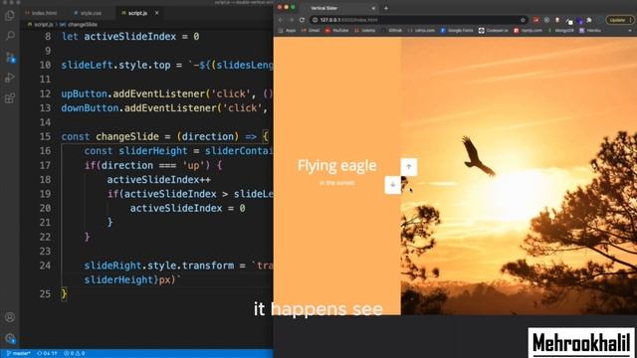This screenshot has width=637, height=358.
Task: Open the MongoDB bookmark
Action: [x=561, y=31]
